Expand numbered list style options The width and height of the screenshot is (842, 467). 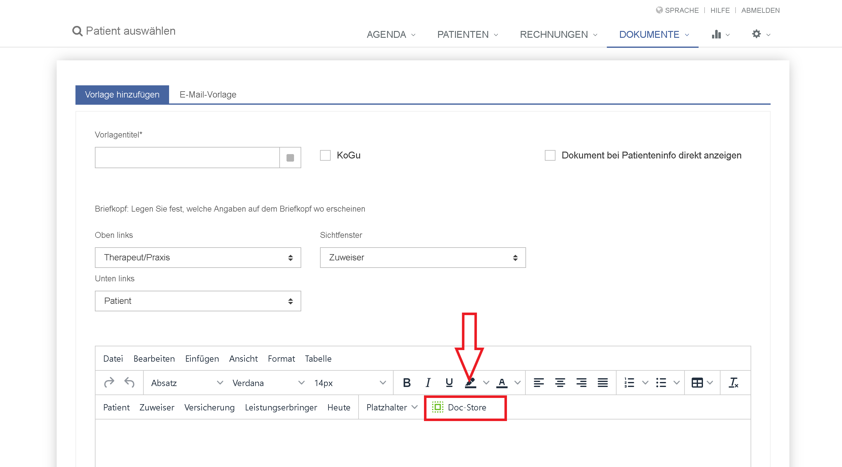[x=645, y=383]
